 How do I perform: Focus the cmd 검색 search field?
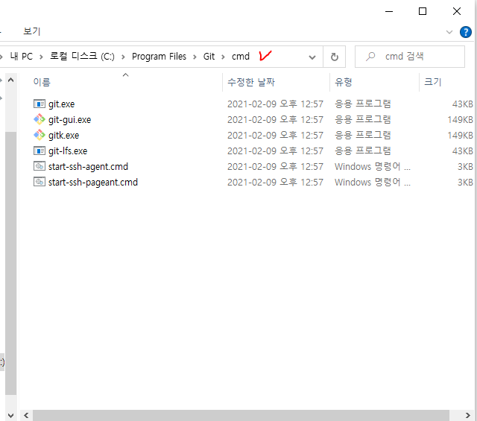point(410,57)
